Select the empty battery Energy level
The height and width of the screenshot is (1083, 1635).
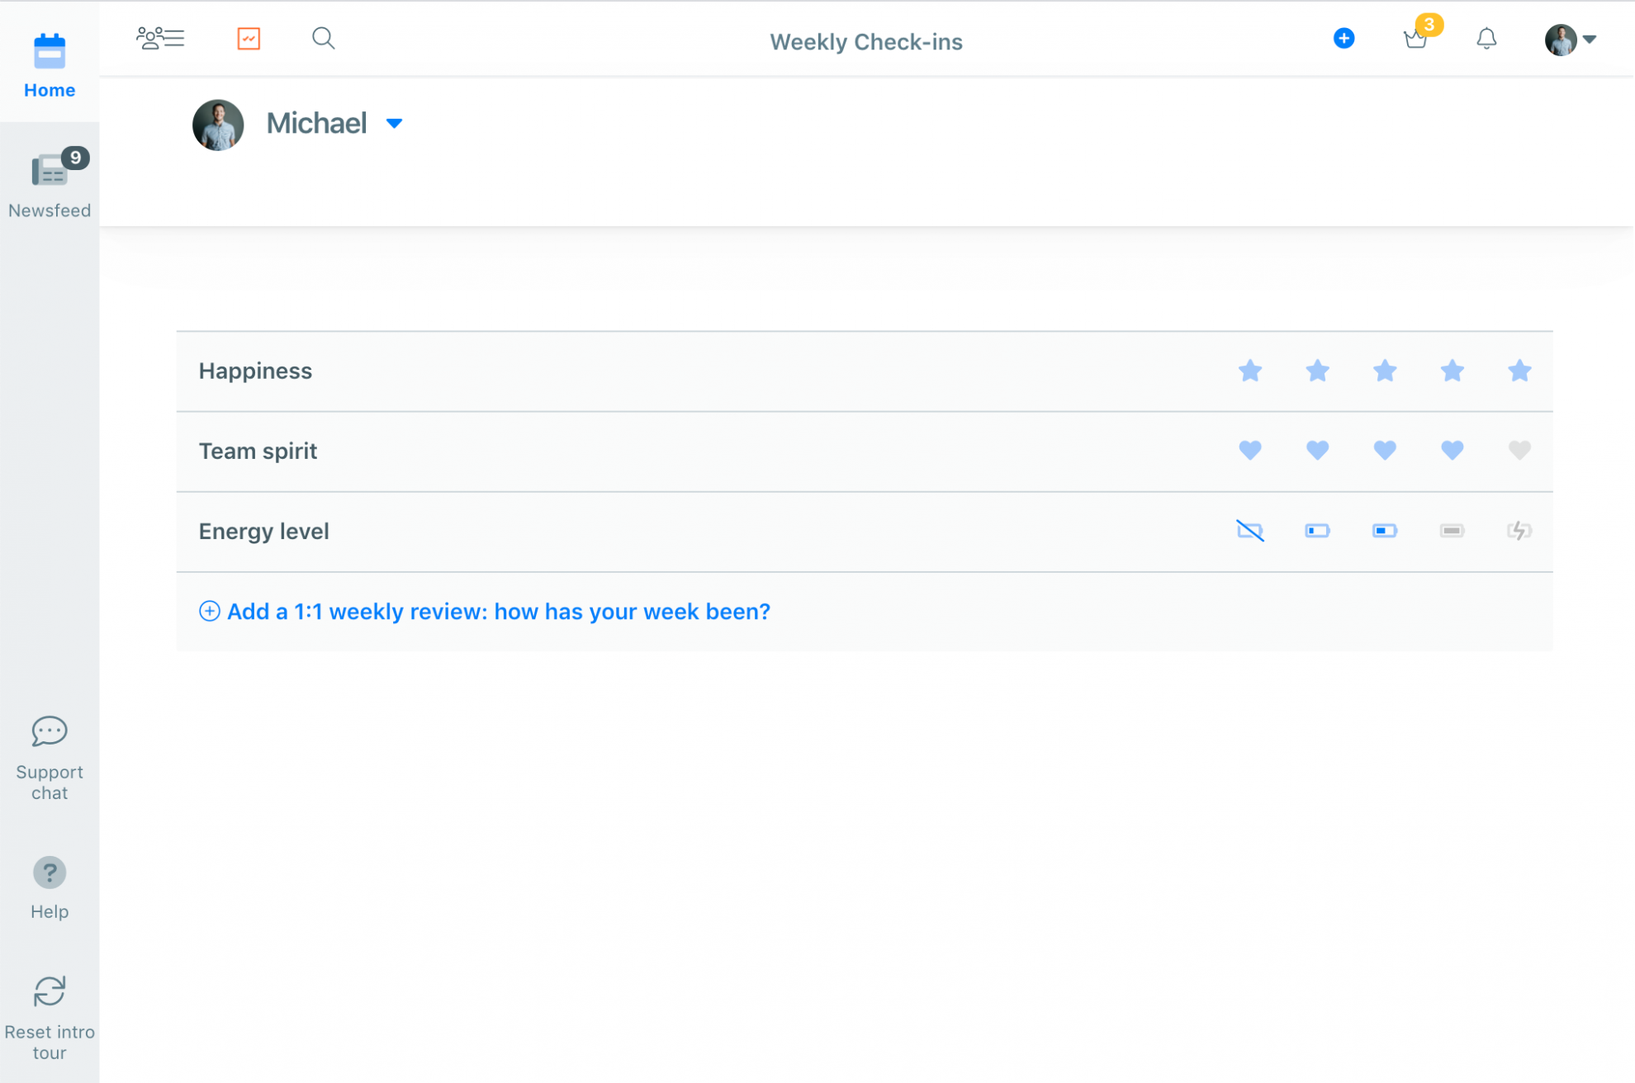[1250, 530]
